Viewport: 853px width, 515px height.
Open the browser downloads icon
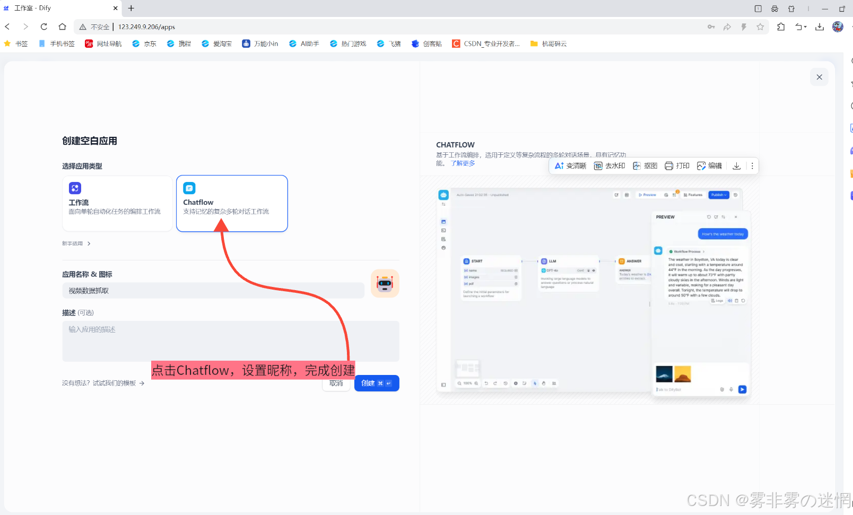tap(820, 27)
